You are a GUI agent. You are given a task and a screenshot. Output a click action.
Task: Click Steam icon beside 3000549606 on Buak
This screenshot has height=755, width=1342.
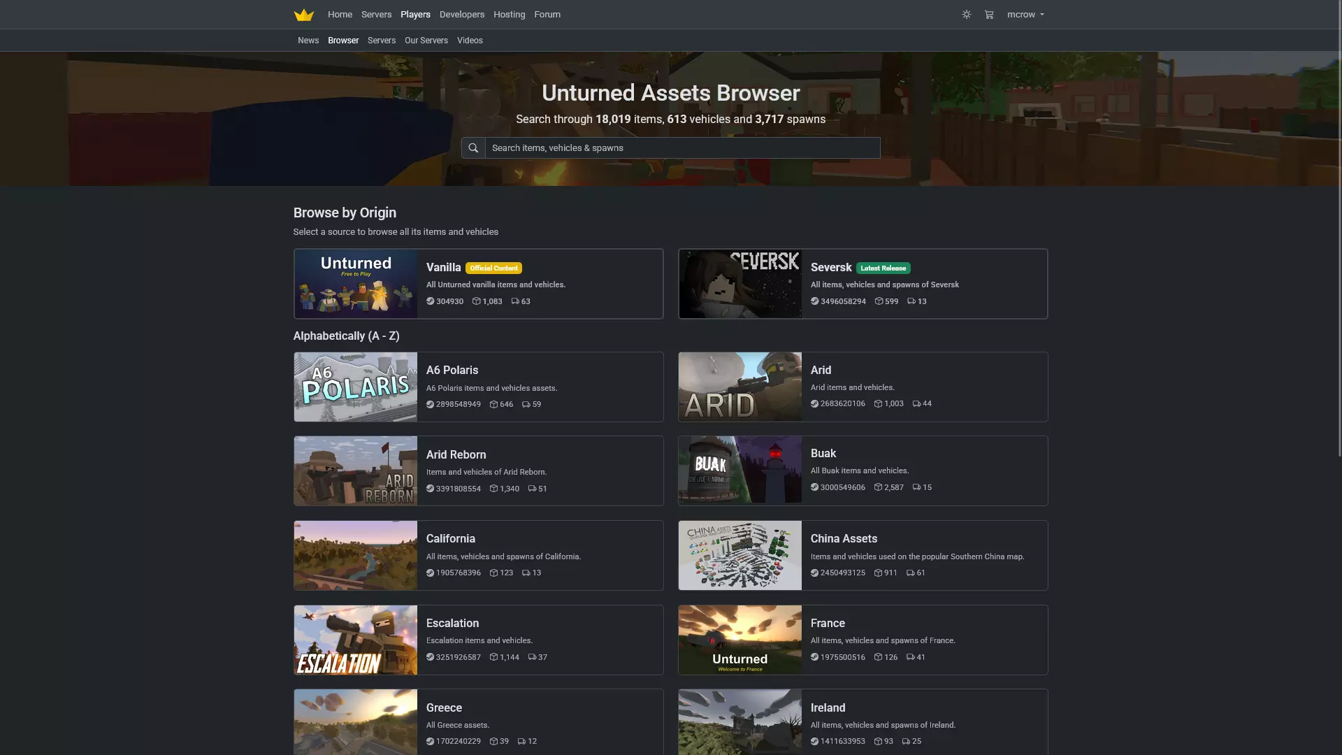click(815, 487)
